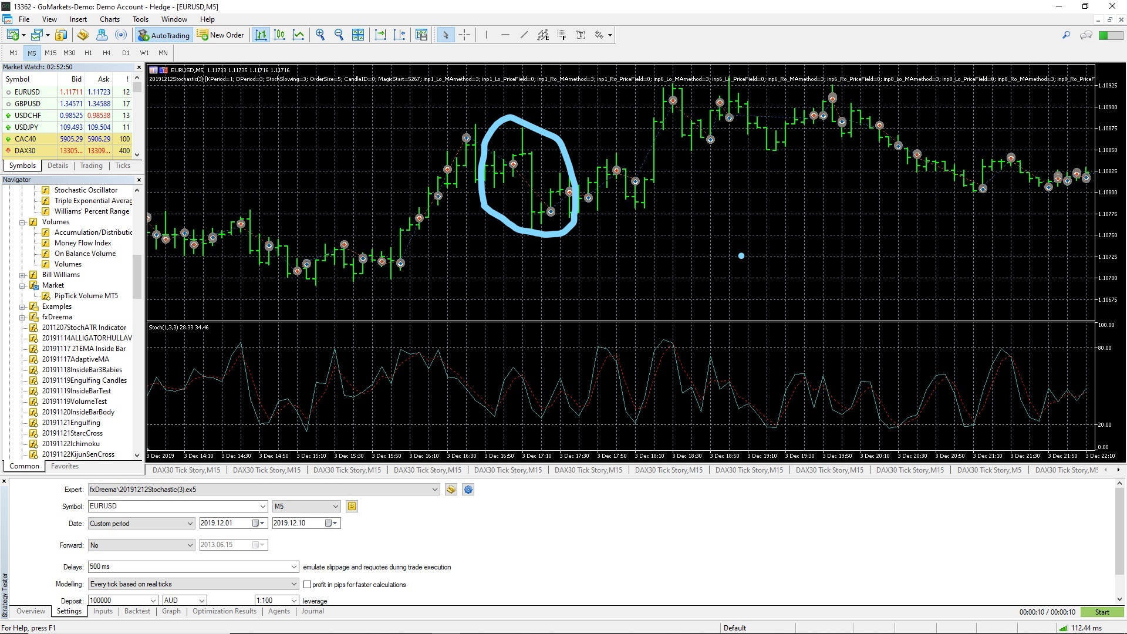Select the text label tool

coord(581,35)
